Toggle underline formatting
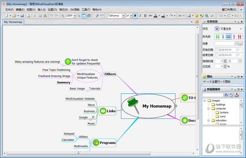Viewport: 246px width, 158px height. point(145,16)
